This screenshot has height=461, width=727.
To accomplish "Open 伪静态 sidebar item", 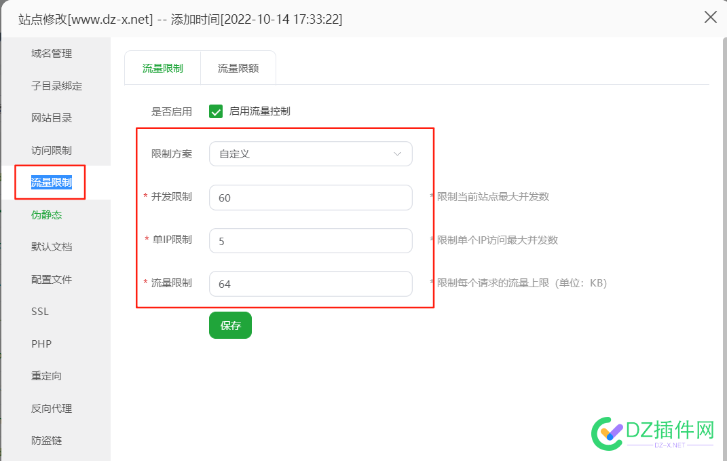I will point(46,215).
